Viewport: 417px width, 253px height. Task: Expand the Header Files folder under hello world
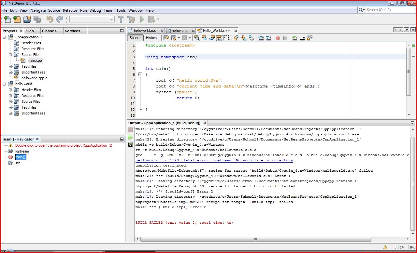pyautogui.click(x=10, y=90)
